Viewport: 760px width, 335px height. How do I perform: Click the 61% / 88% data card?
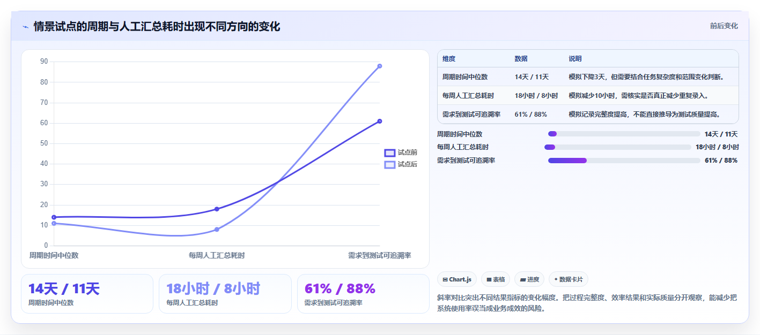(363, 294)
